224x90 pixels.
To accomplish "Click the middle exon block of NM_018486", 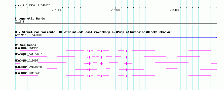I will (101, 63).
